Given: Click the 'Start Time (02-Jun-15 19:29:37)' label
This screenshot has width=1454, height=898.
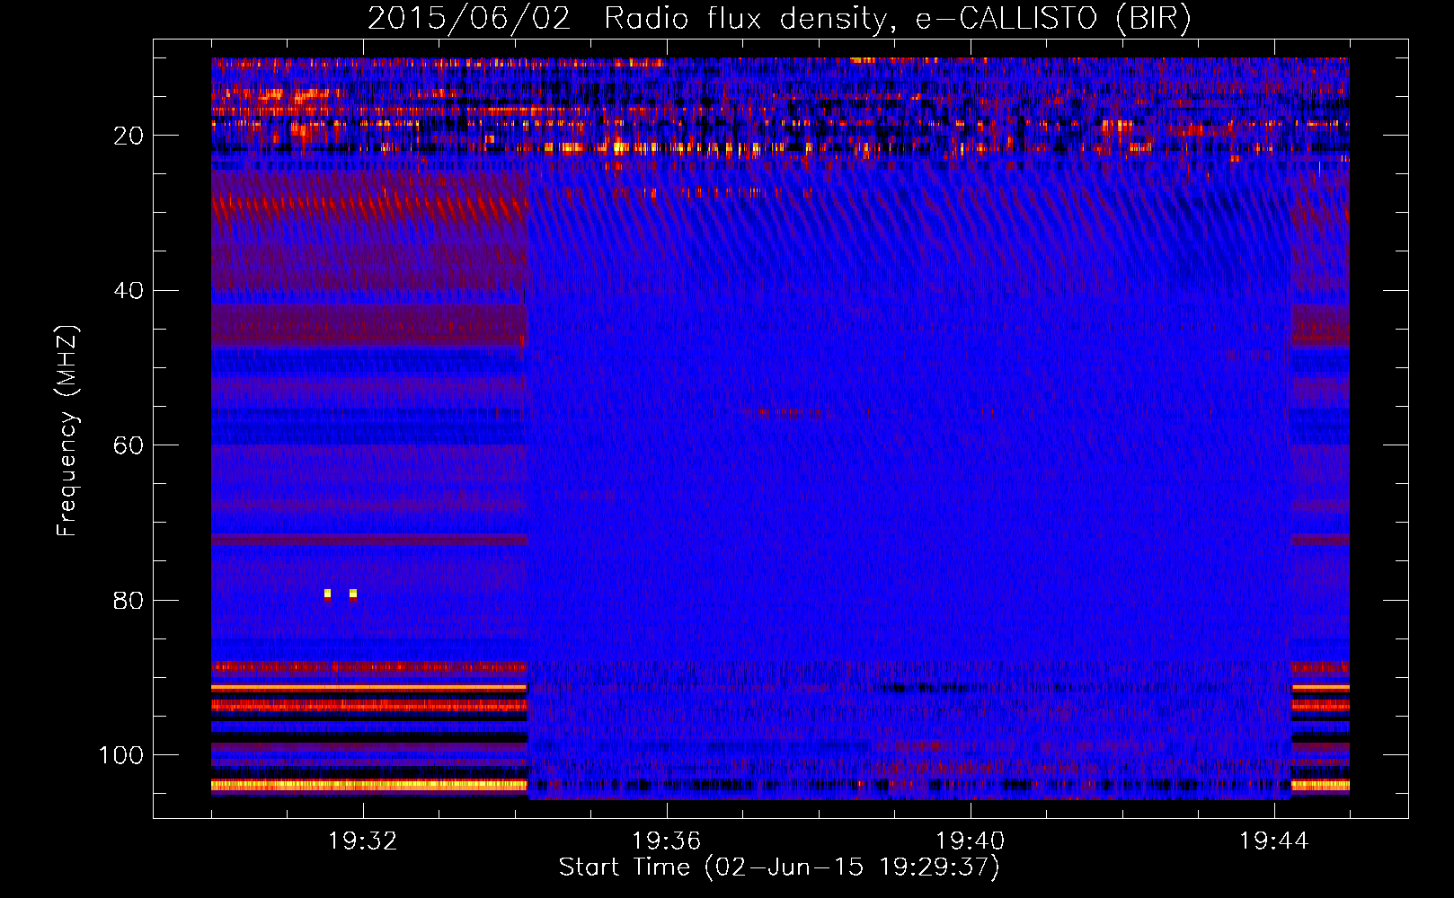Looking at the screenshot, I should tap(779, 867).
